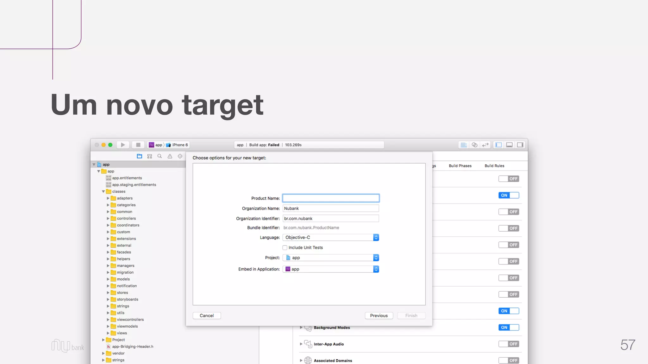Show the Assistant editor
648x364 pixels.
click(x=474, y=145)
